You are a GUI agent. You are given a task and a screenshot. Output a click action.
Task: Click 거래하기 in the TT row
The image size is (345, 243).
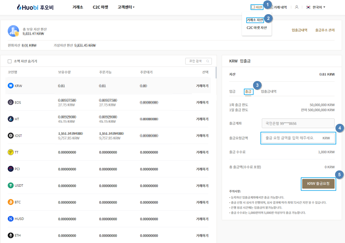pyautogui.click(x=202, y=152)
